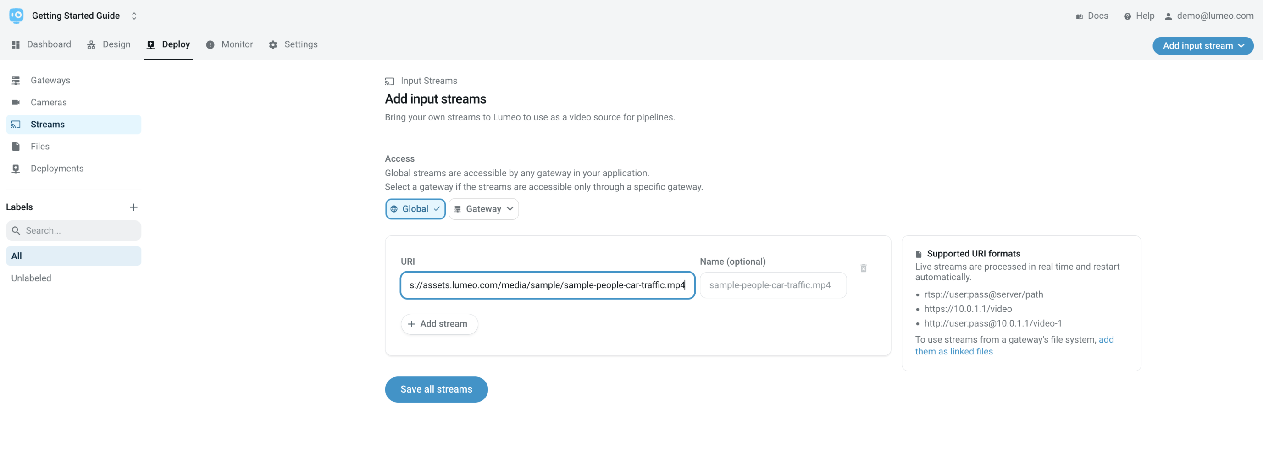Open Docs via the book icon
The height and width of the screenshot is (469, 1263).
(x=1079, y=16)
